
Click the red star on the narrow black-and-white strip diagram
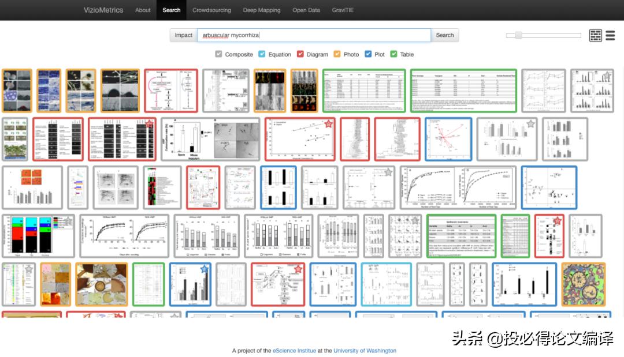(x=557, y=221)
